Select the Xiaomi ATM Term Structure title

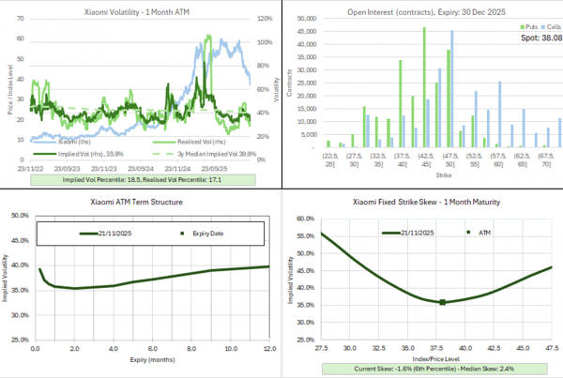pyautogui.click(x=140, y=202)
